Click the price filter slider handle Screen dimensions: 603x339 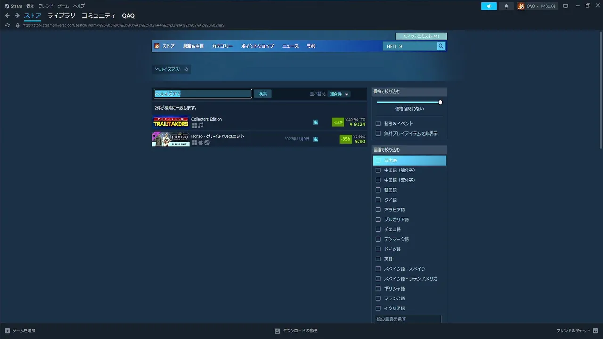pyautogui.click(x=440, y=102)
